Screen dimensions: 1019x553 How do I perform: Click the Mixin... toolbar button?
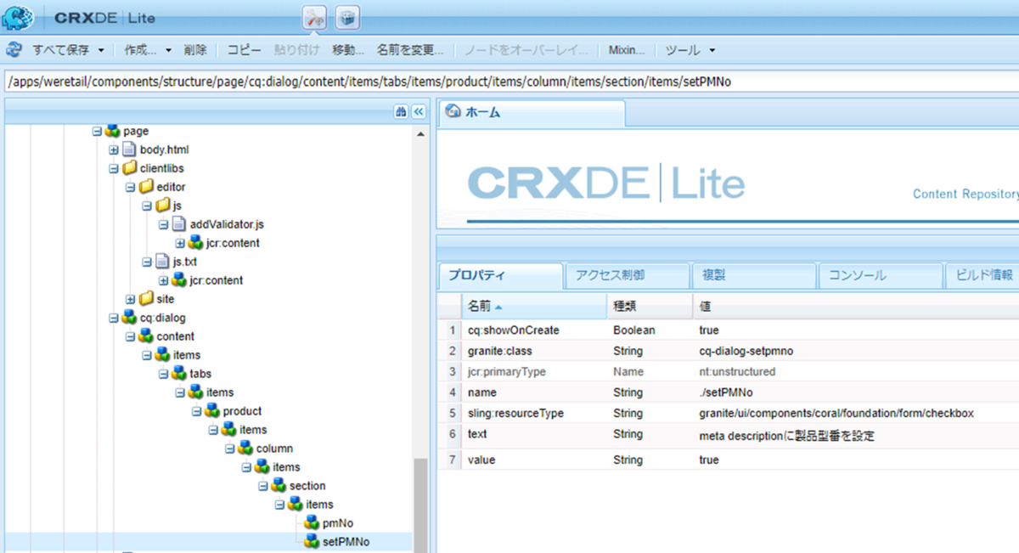coord(627,50)
